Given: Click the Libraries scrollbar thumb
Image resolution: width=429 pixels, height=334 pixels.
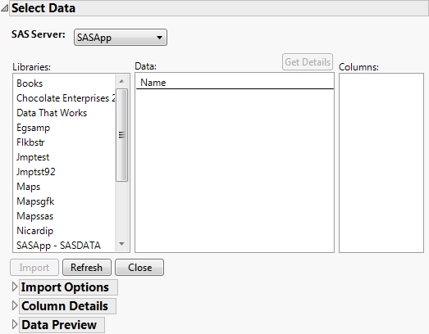Looking at the screenshot, I should coord(121,135).
